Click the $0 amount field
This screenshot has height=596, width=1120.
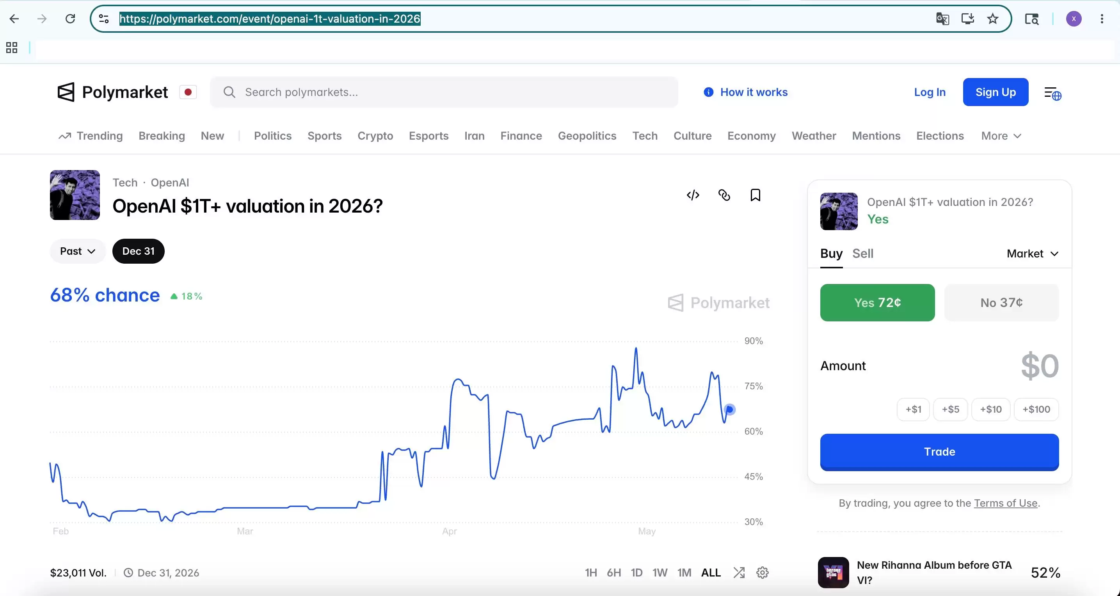tap(1040, 366)
